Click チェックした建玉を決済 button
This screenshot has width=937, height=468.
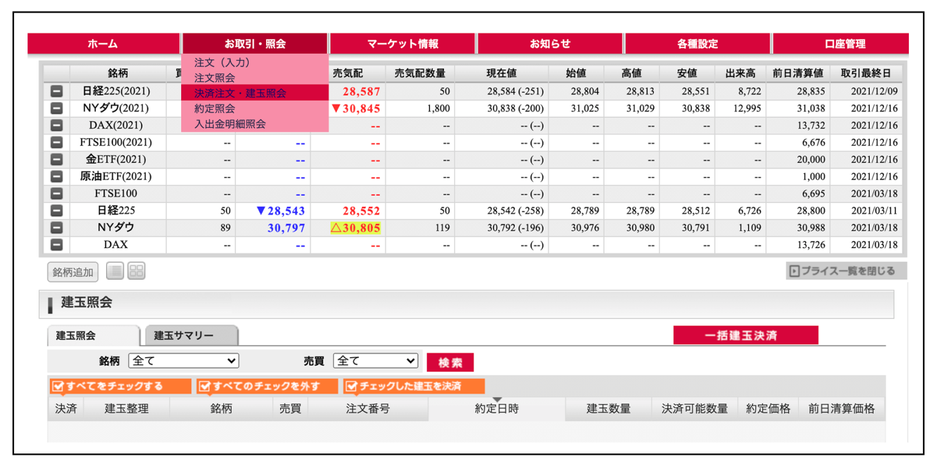click(414, 386)
